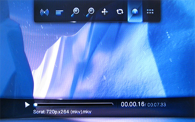Seek to the middle of the progress bar
This screenshot has width=195, height=122.
tap(73, 104)
